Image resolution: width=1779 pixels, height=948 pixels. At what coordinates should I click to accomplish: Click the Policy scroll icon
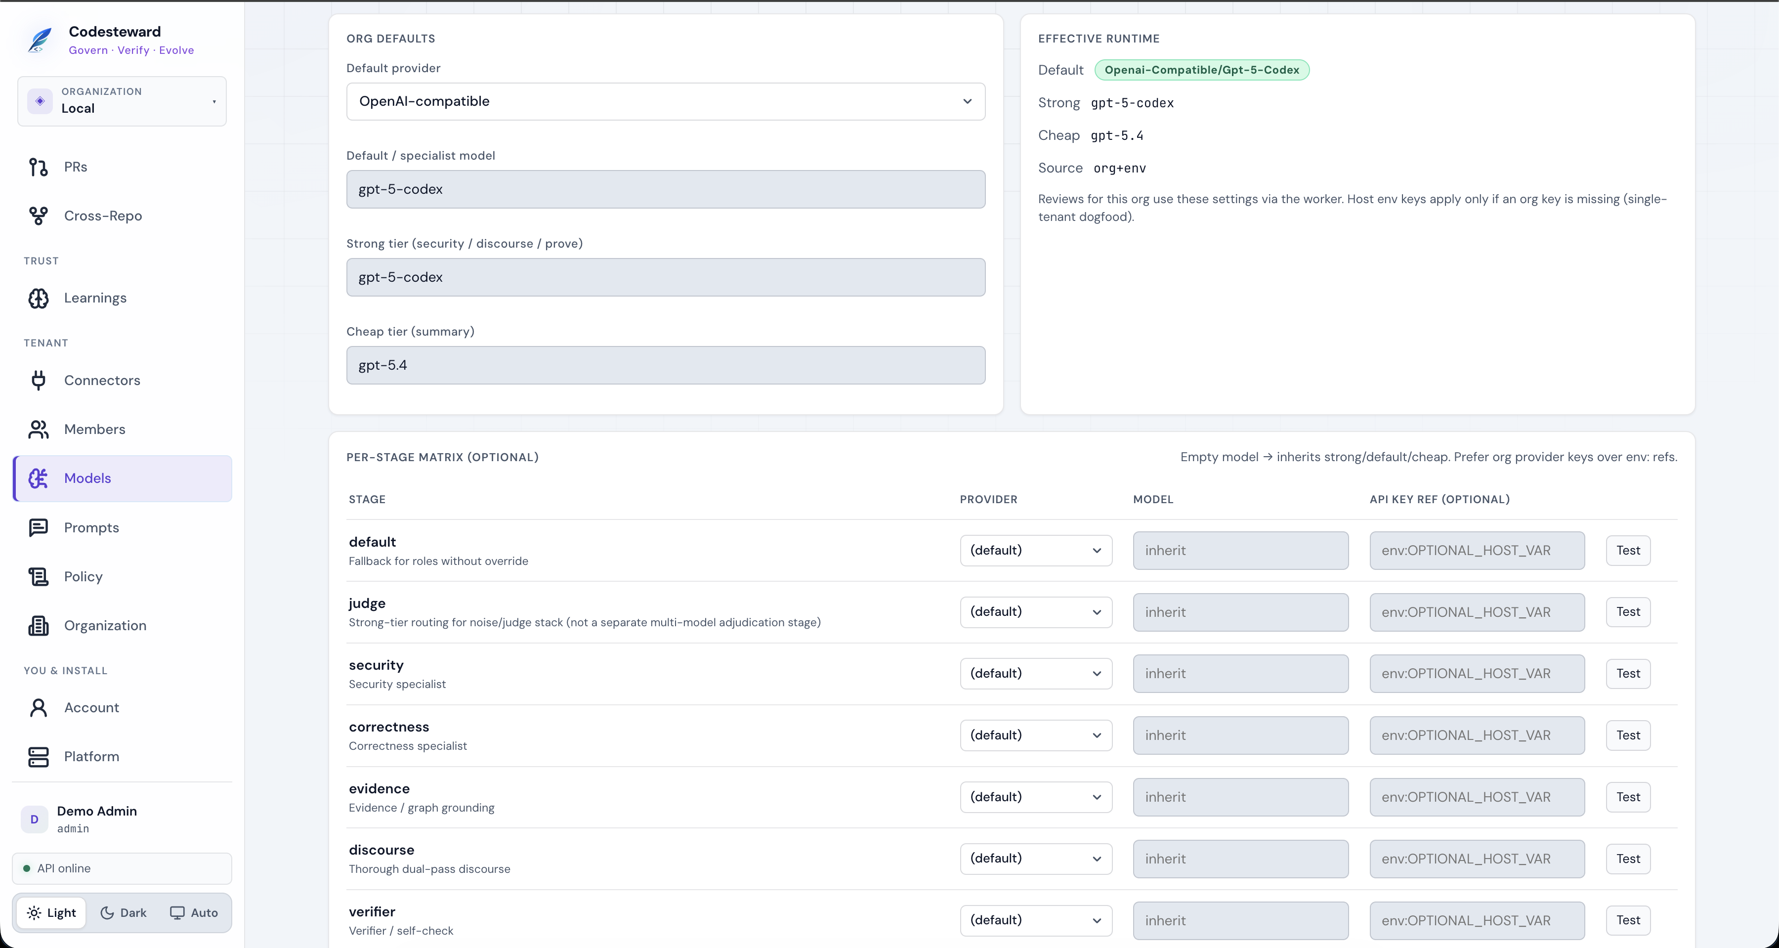point(39,576)
